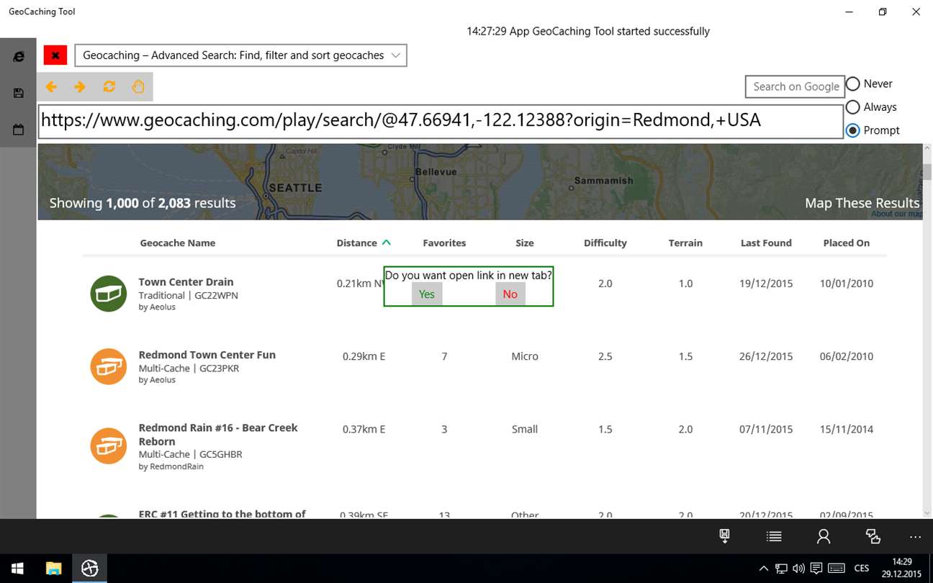The height and width of the screenshot is (583, 933).
Task: Click the GeoCaching Tool taskbar icon
Action: click(x=89, y=569)
